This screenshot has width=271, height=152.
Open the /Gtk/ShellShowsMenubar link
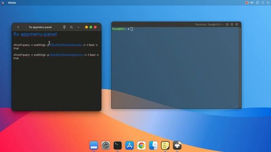66,45
